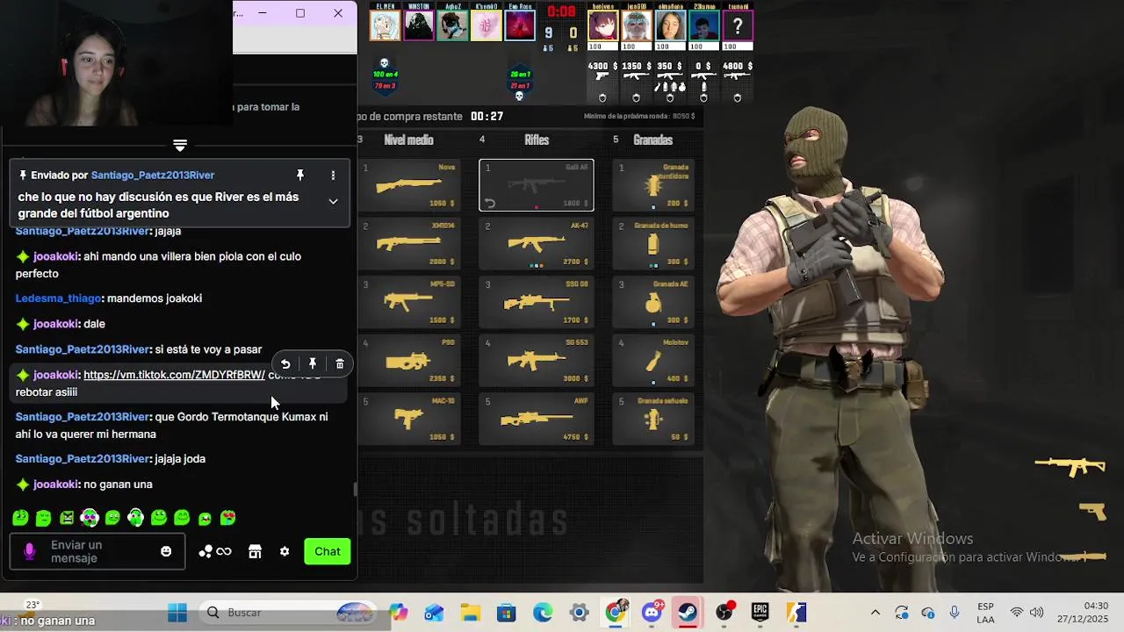Buy the stun grenade (Granada aturdidora)
This screenshot has width=1124, height=632.
653,185
